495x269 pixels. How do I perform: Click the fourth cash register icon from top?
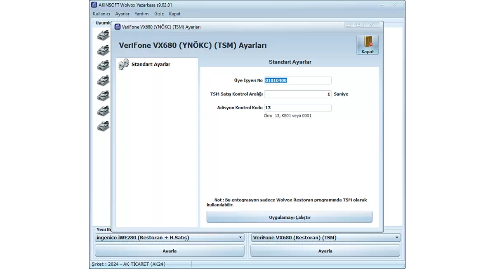[103, 81]
